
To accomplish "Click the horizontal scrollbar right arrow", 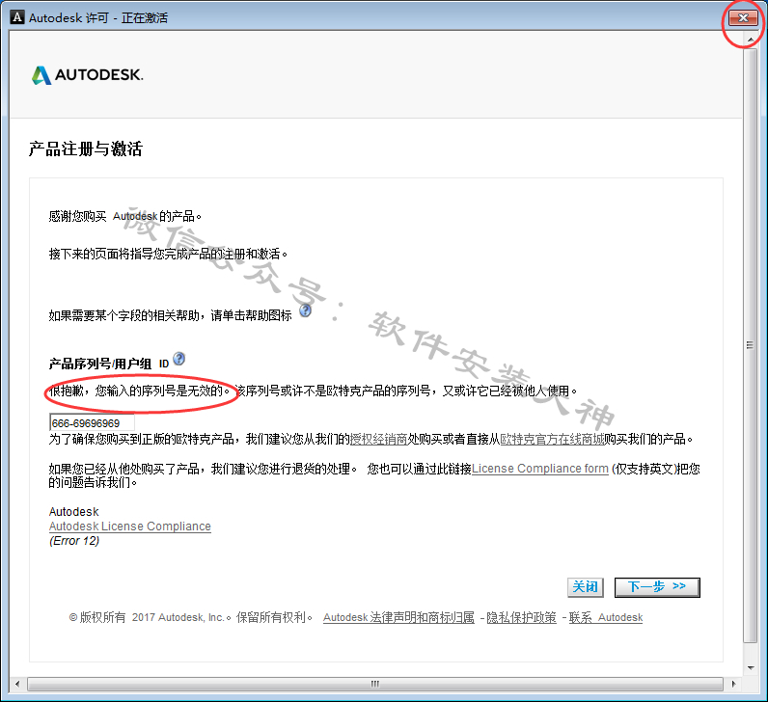I will coord(733,684).
